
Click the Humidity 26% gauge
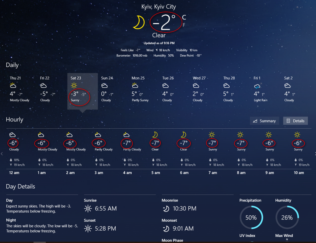point(287,217)
